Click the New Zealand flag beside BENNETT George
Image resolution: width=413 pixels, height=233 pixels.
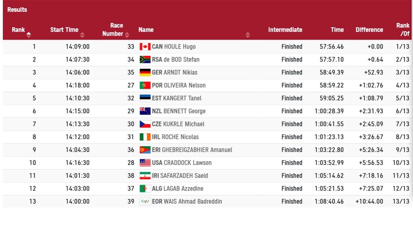pyautogui.click(x=145, y=112)
